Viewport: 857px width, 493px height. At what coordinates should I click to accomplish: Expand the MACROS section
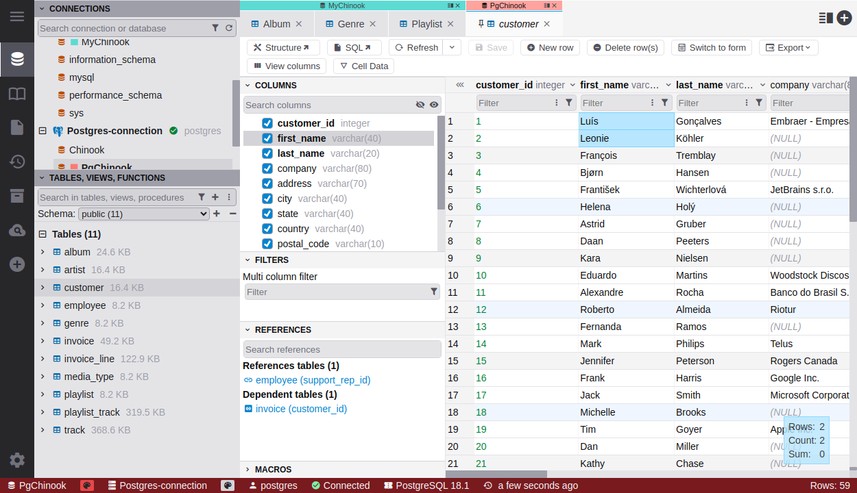click(248, 470)
